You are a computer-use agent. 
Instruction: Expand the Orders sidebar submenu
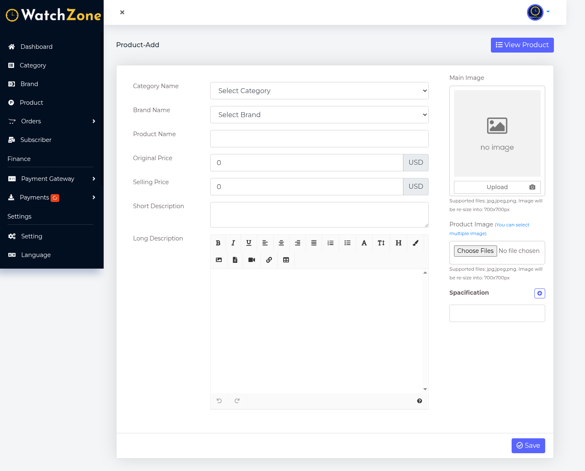[x=52, y=121]
